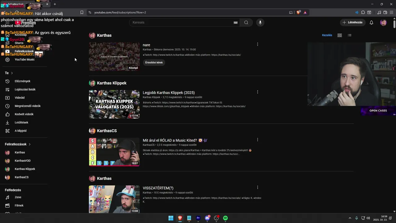Click the Létrehozás create button

coord(353,22)
